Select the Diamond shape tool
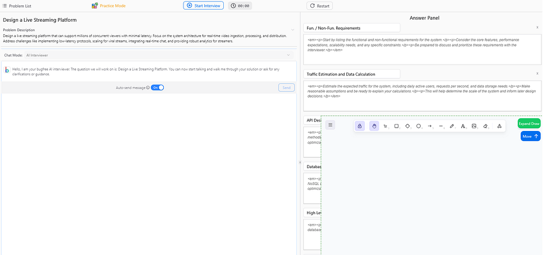The width and height of the screenshot is (543, 255). [x=408, y=126]
